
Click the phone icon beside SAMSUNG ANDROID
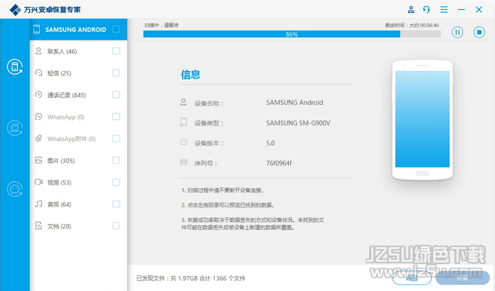point(36,29)
